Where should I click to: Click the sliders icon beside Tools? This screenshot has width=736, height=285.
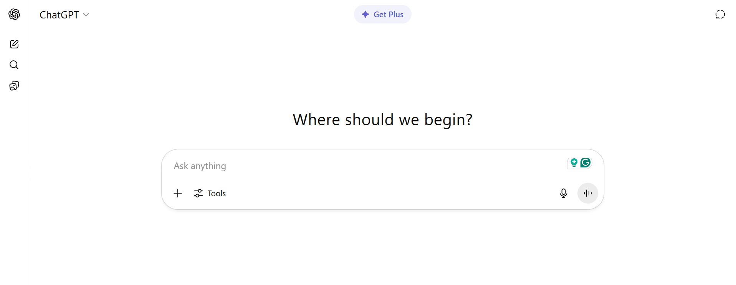click(x=198, y=193)
